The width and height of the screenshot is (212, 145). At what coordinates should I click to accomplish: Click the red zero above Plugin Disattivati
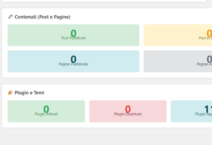128,109
